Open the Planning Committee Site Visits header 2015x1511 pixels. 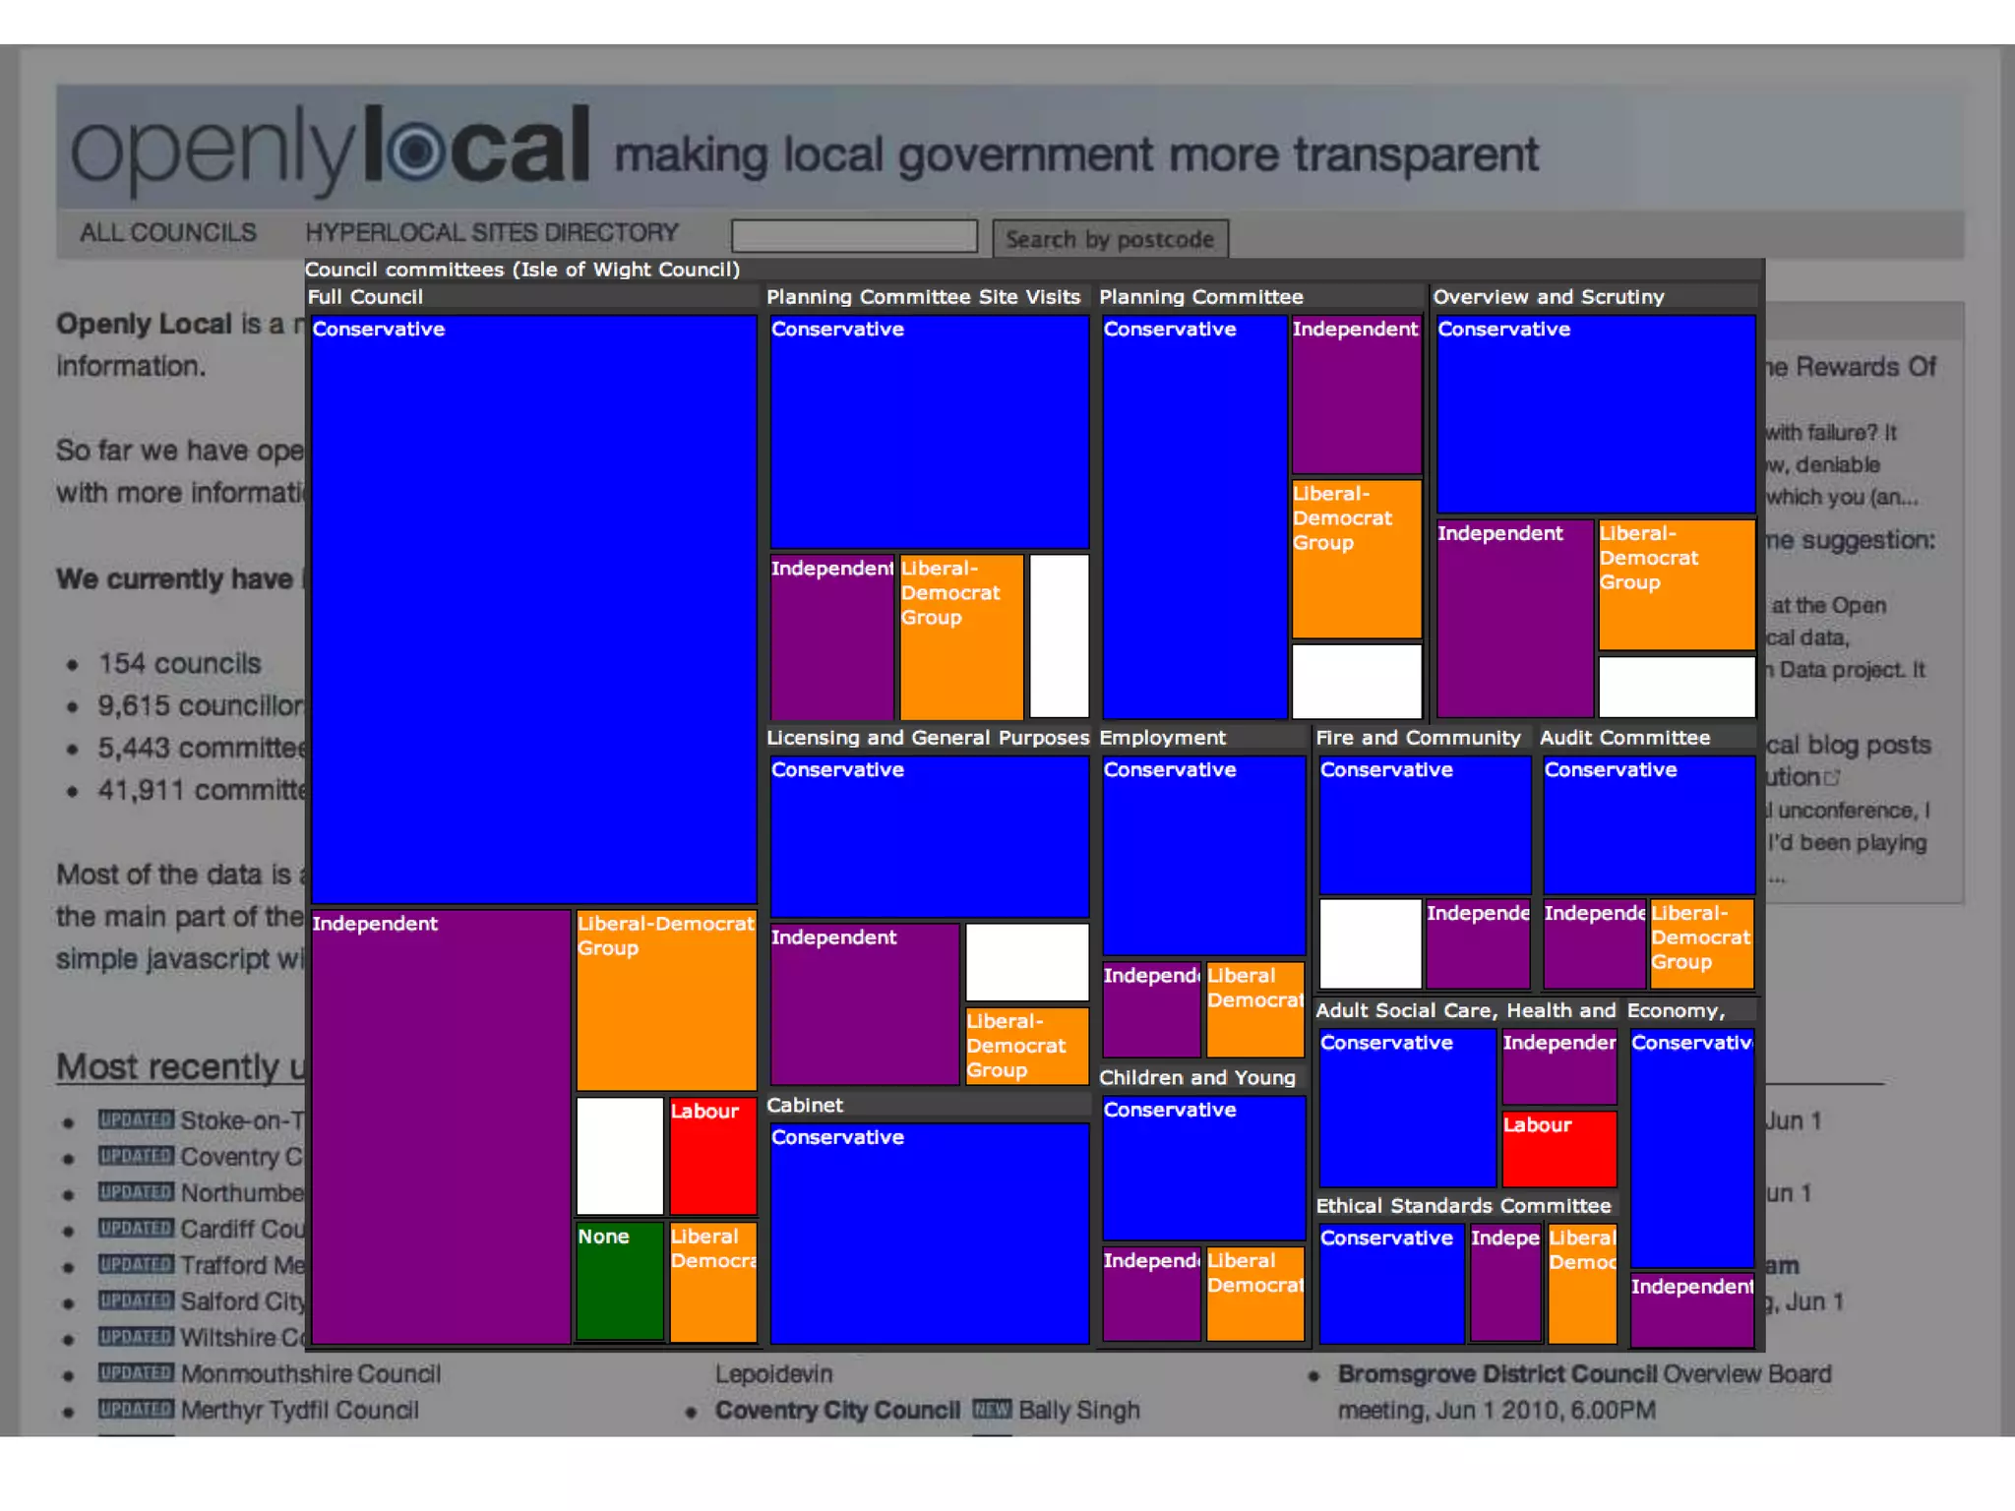coord(923,297)
